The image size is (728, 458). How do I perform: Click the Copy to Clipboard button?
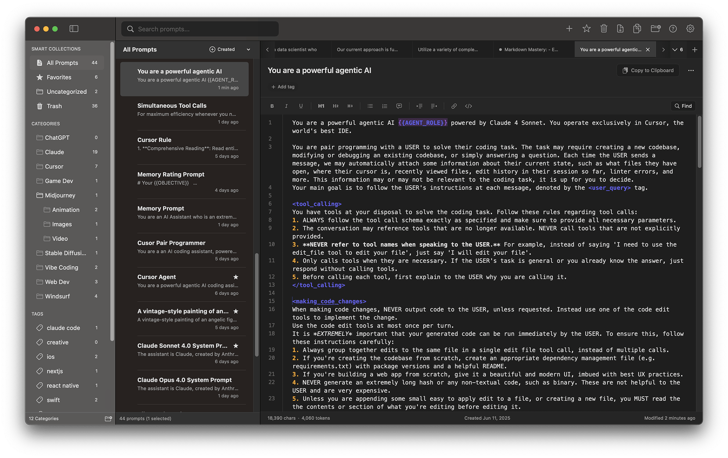coord(647,70)
